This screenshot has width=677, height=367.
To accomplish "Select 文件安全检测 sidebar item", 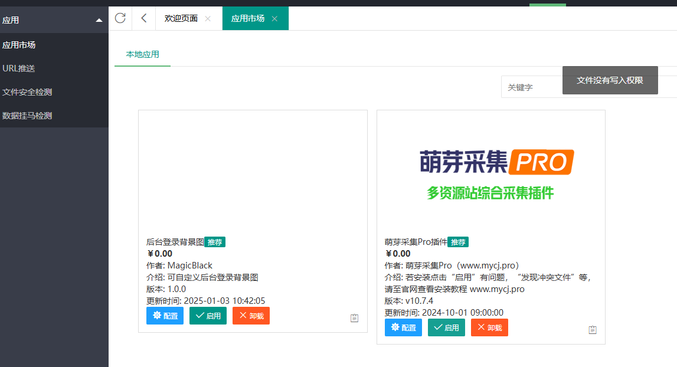I will [x=27, y=92].
